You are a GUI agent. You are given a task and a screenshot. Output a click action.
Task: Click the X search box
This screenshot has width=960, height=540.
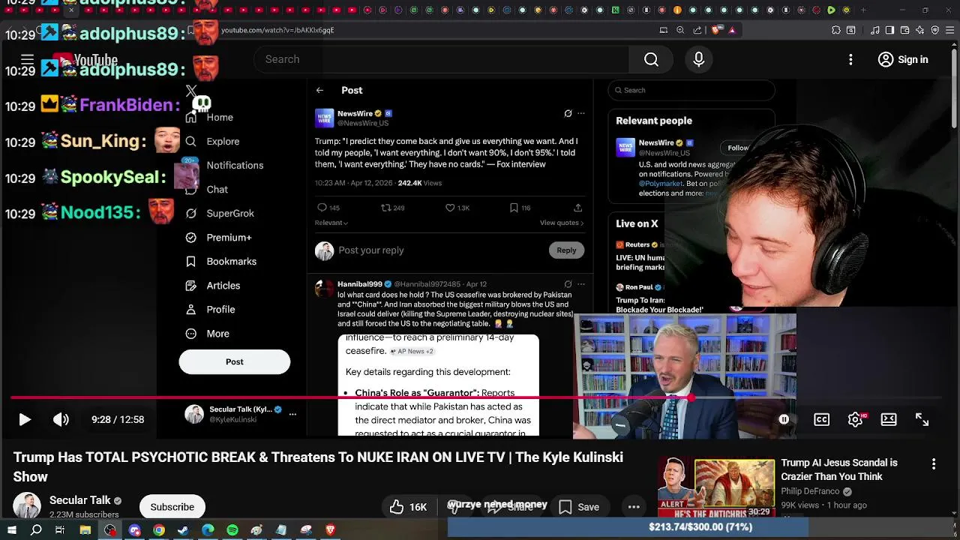coord(691,90)
